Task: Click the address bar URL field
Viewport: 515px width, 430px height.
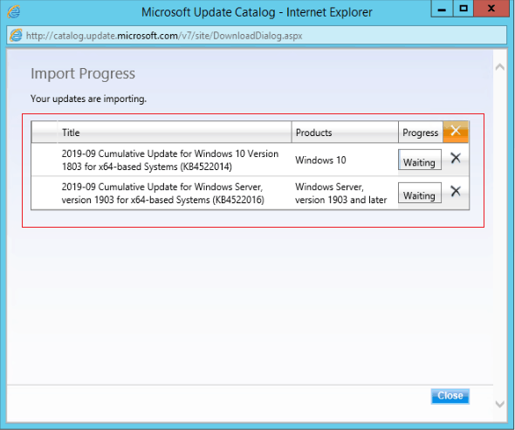Action: (256, 36)
